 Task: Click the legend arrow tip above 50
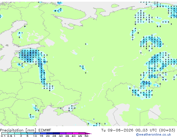point(88,133)
